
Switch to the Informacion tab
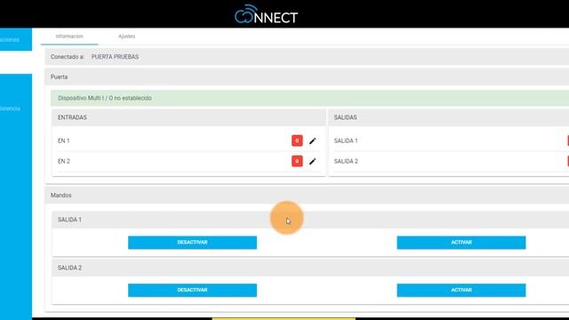[69, 36]
